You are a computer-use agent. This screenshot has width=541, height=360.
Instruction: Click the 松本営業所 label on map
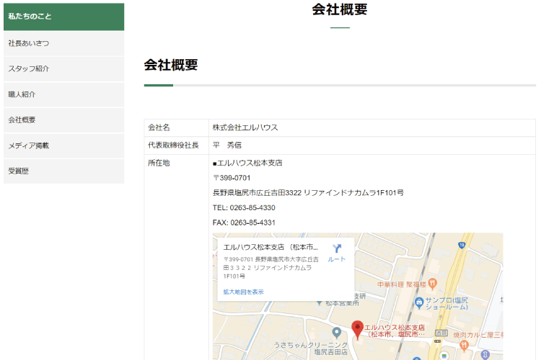coord(342,304)
